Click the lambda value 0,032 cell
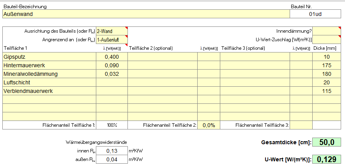This screenshot has height=166, width=345. point(111,74)
